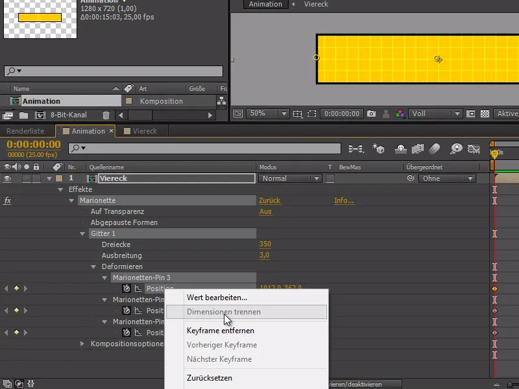Switch to the Viereck timeline tab
Image resolution: width=519 pixels, height=389 pixels.
(145, 131)
